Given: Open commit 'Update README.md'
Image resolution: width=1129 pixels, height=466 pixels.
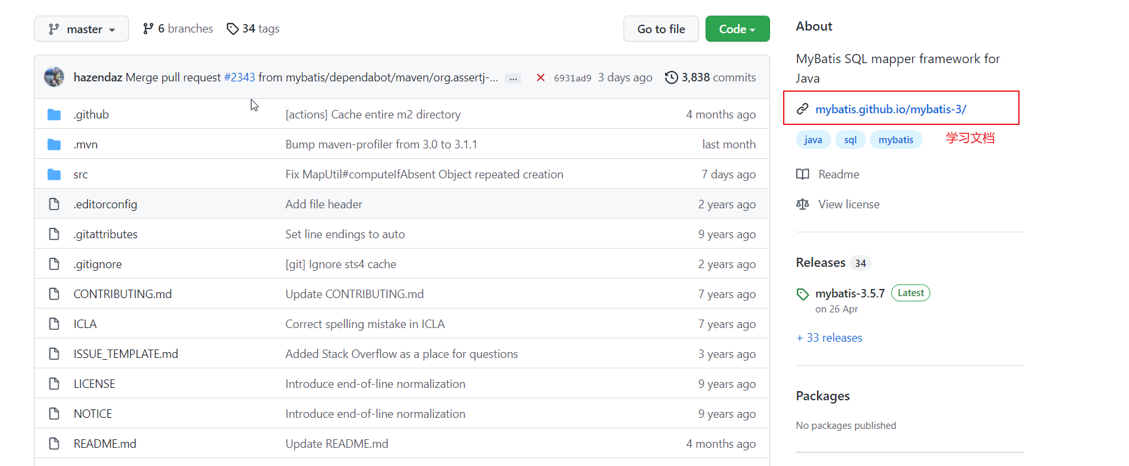Looking at the screenshot, I should point(337,444).
